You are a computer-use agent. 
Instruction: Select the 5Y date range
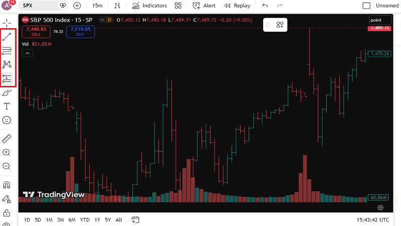[x=108, y=220]
